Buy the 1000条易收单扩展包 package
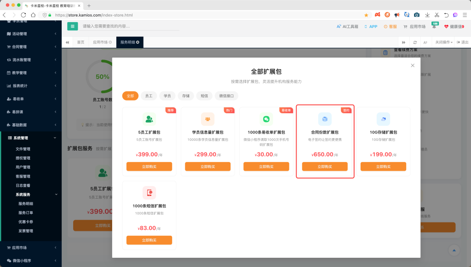Image resolution: width=471 pixels, height=267 pixels. [x=266, y=167]
